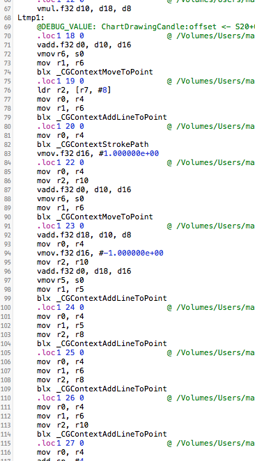The width and height of the screenshot is (255, 461).
Task: Select the '.loc 1 27 0' directive
Action: click(x=61, y=444)
